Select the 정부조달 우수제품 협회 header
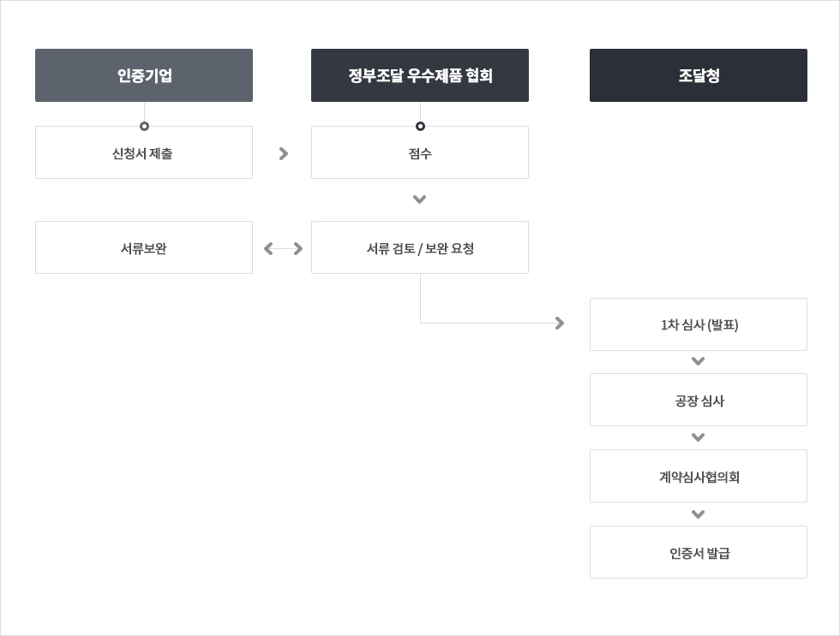This screenshot has width=840, height=636. (x=420, y=75)
